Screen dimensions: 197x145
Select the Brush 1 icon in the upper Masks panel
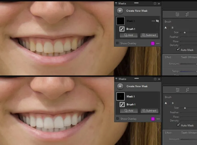click(122, 29)
